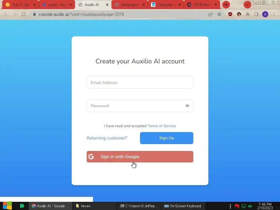Open the On-Screen Keyboard taskbar item
Screen dimensions: 280x210
click(183, 206)
